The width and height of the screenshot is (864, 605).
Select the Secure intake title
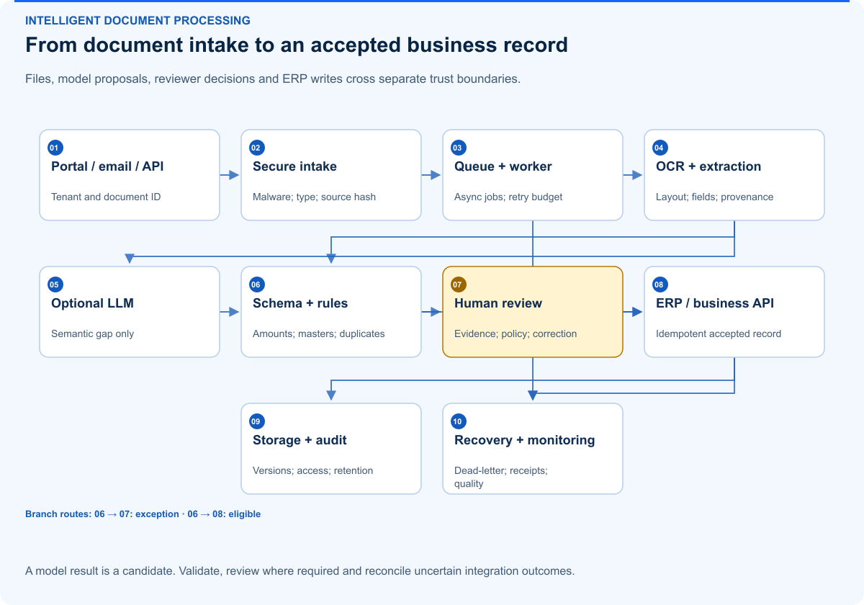[x=294, y=166]
